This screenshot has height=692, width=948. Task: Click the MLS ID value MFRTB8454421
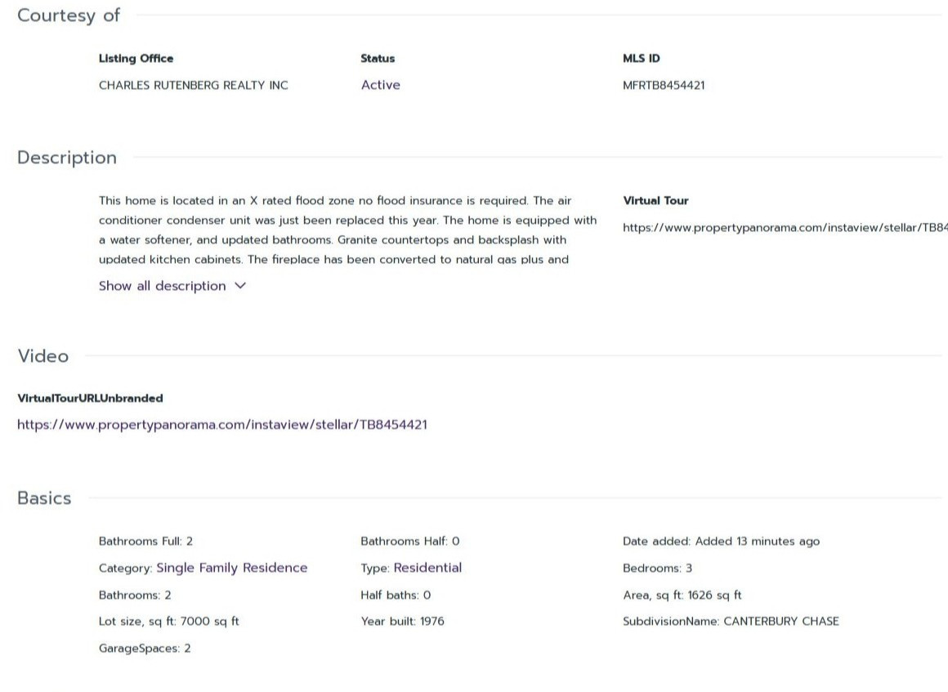(x=663, y=85)
